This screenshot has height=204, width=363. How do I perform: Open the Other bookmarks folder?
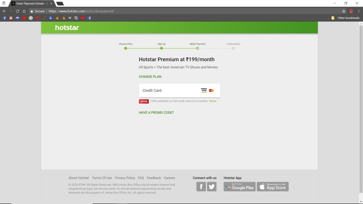[345, 18]
